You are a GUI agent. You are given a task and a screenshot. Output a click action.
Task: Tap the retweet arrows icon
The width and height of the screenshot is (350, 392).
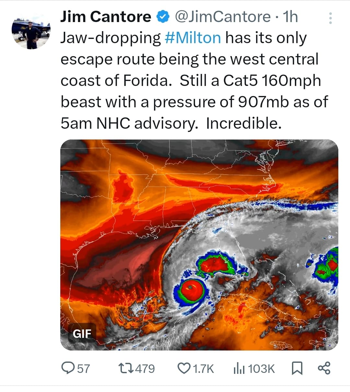(126, 368)
